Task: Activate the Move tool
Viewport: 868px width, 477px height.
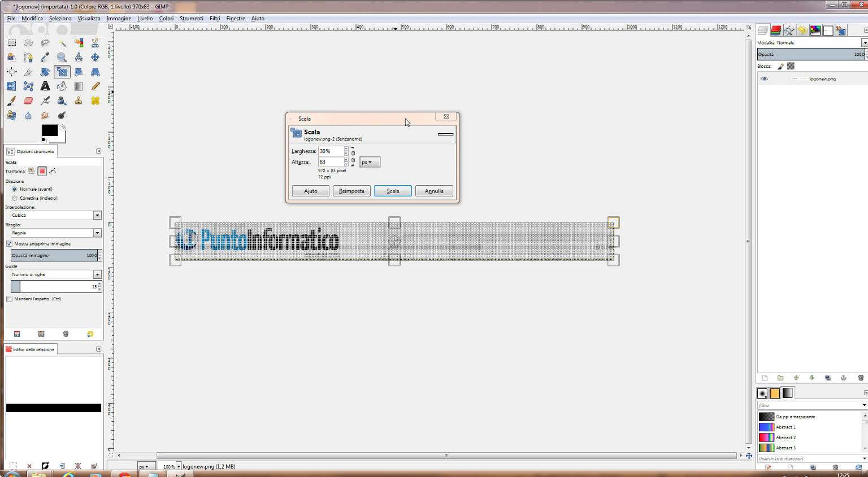Action: (x=95, y=58)
